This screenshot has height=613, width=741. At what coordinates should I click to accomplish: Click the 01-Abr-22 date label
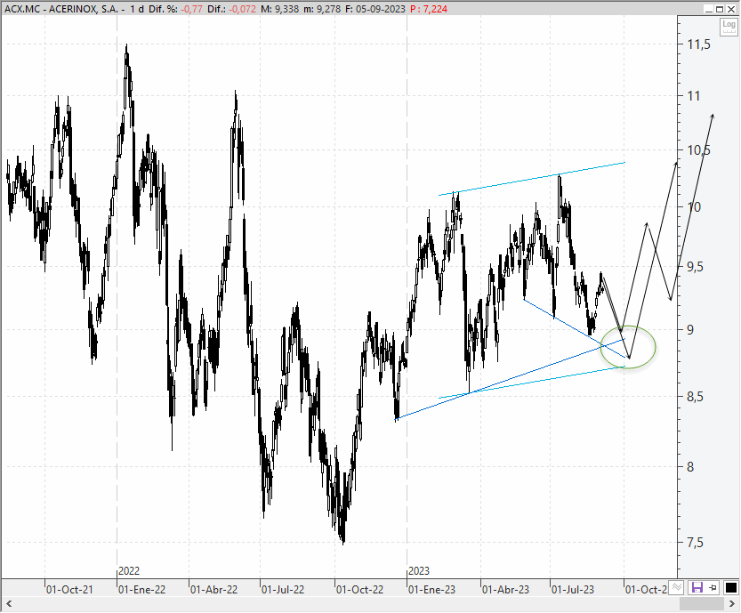pos(213,590)
